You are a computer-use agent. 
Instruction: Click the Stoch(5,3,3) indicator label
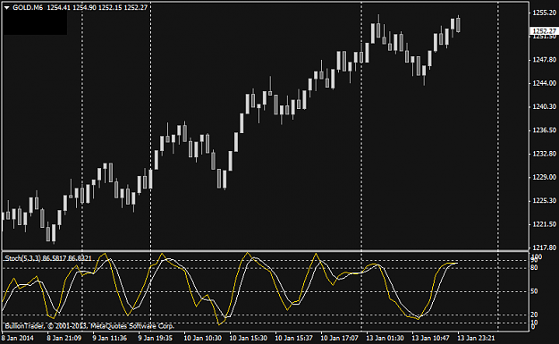(23, 258)
